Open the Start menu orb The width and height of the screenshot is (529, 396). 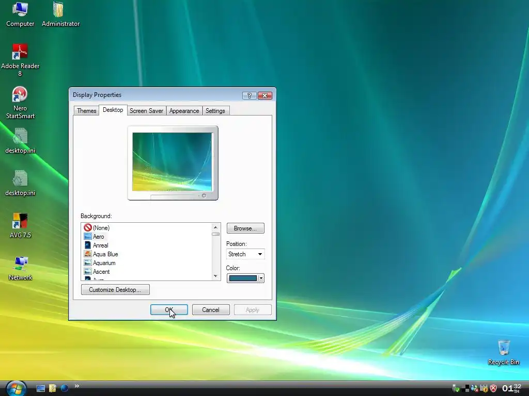click(16, 389)
